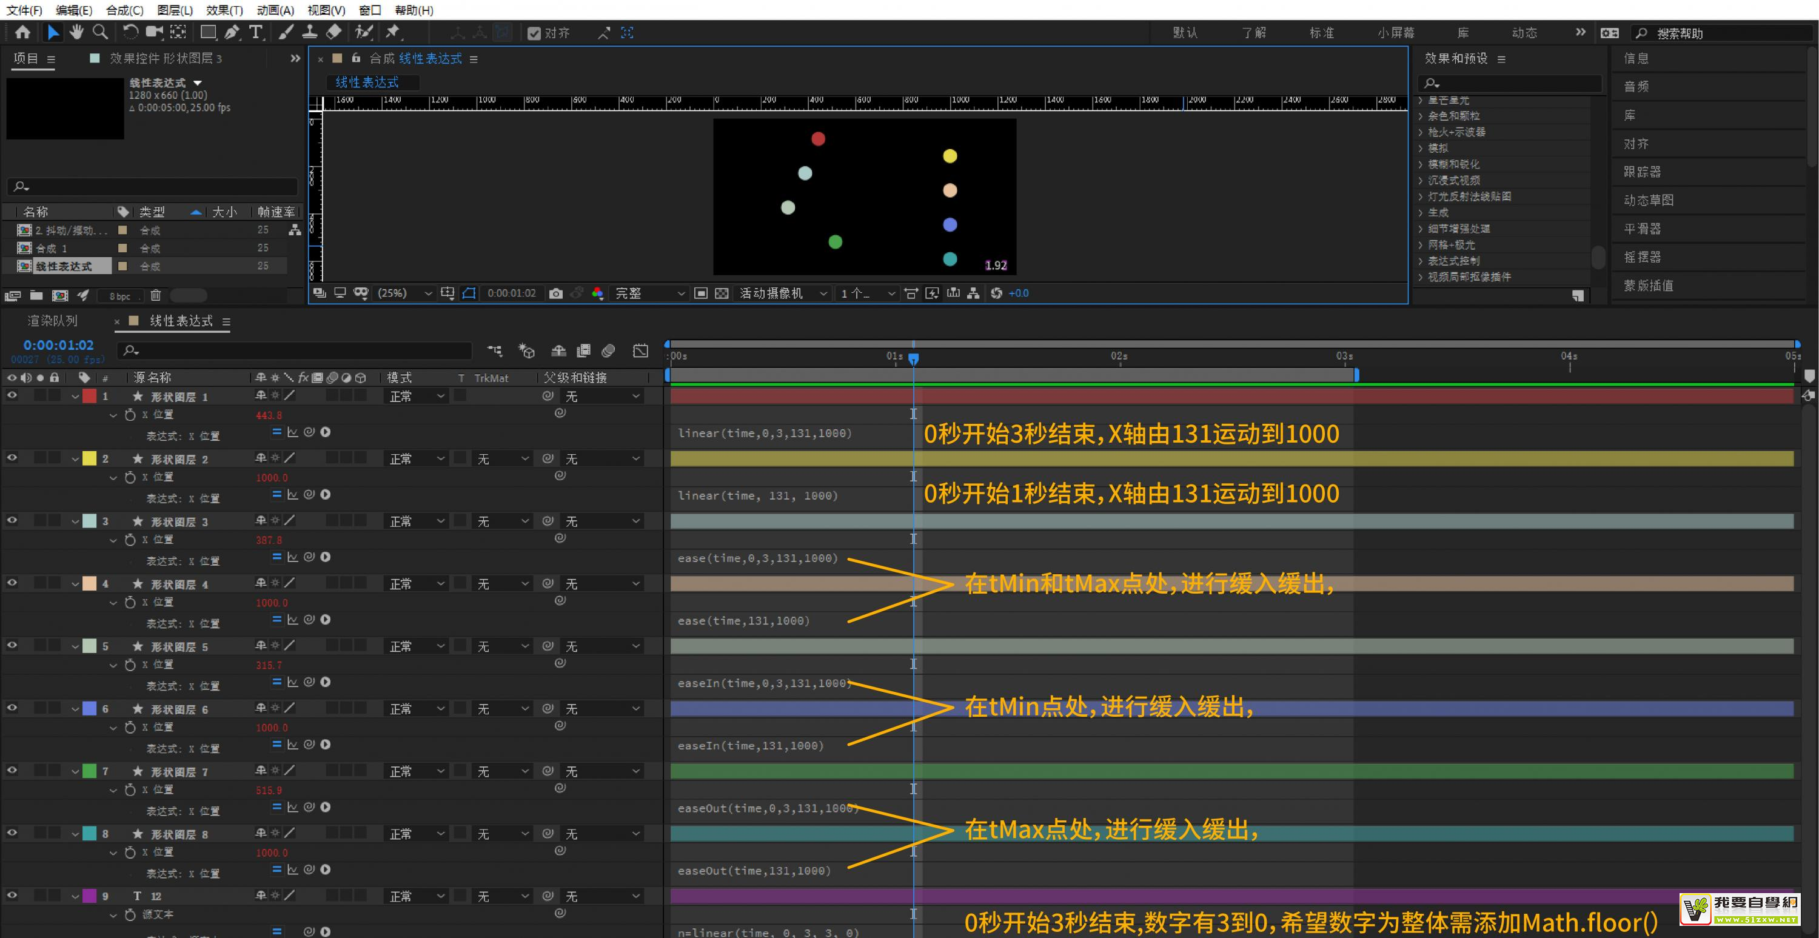Switch to the 渲染队列 tab
The image size is (1819, 938).
coord(52,321)
